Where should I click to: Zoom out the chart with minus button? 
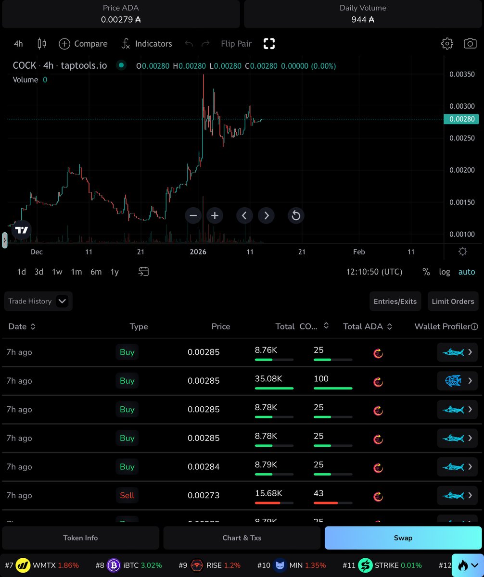pos(193,215)
